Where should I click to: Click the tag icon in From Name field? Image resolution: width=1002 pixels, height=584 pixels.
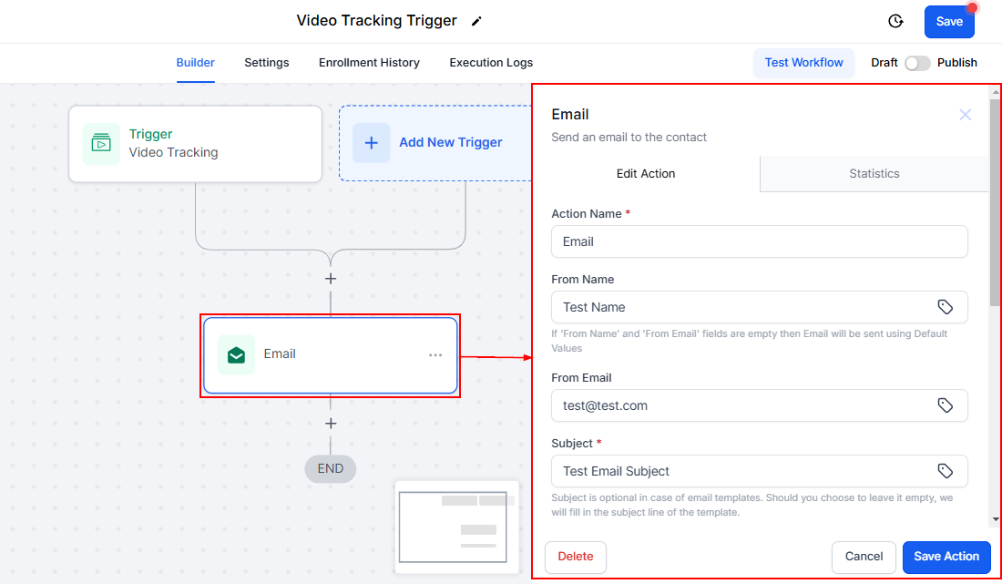[x=946, y=307]
